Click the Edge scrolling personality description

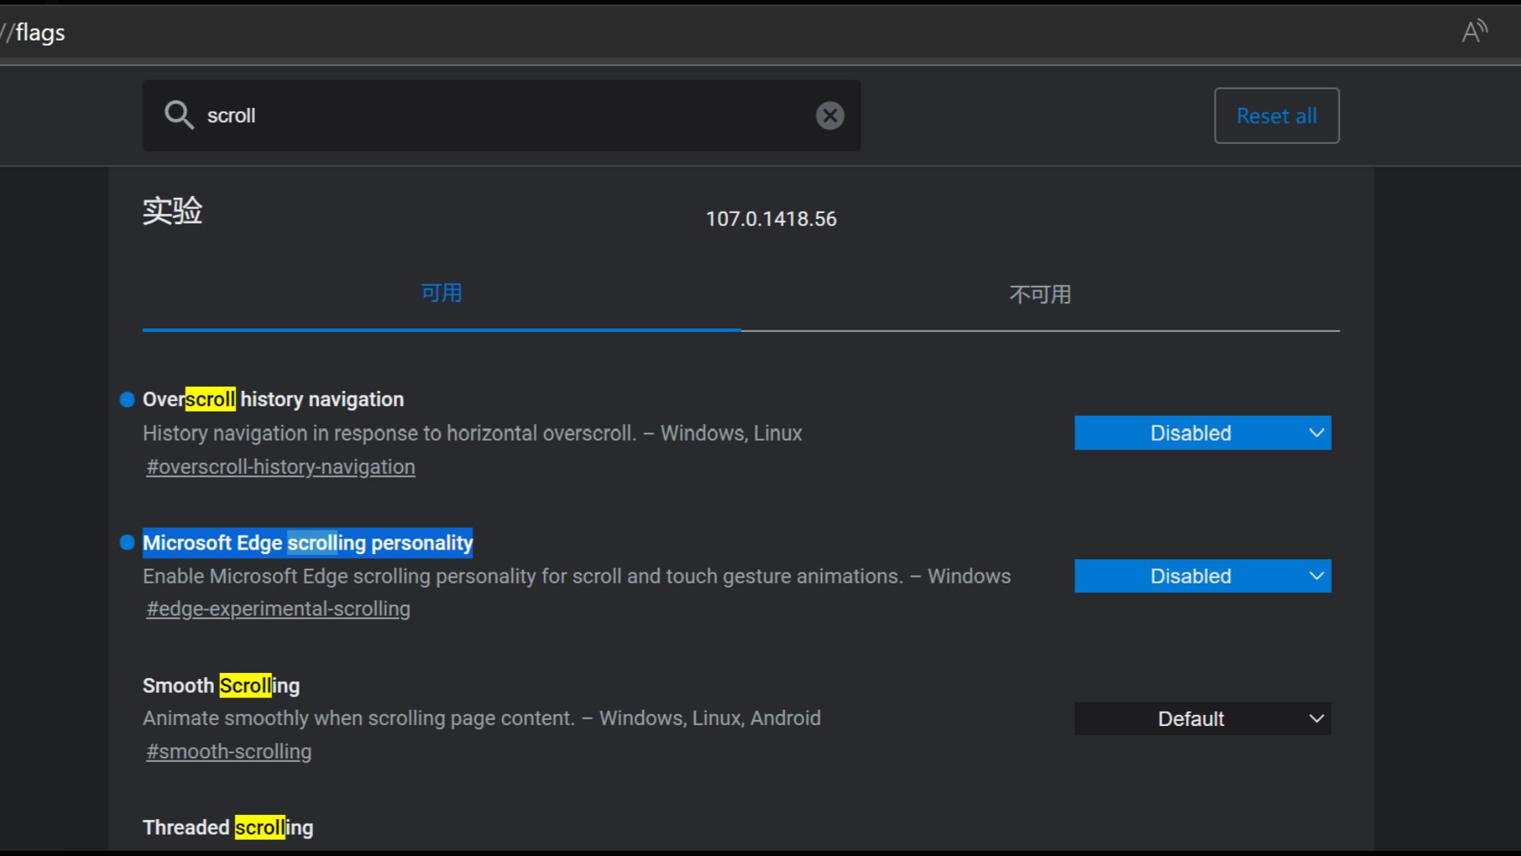pos(576,576)
